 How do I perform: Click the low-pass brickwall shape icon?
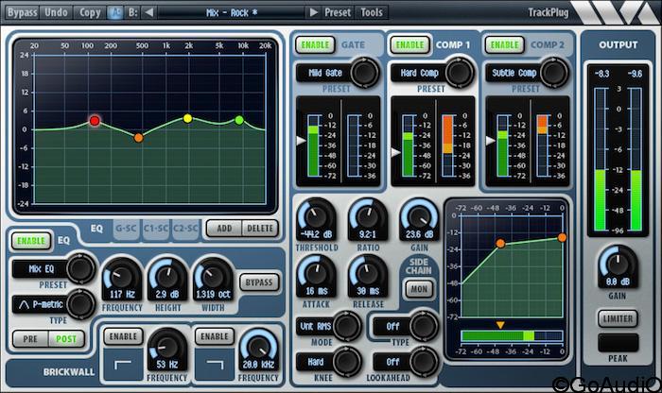tap(215, 365)
